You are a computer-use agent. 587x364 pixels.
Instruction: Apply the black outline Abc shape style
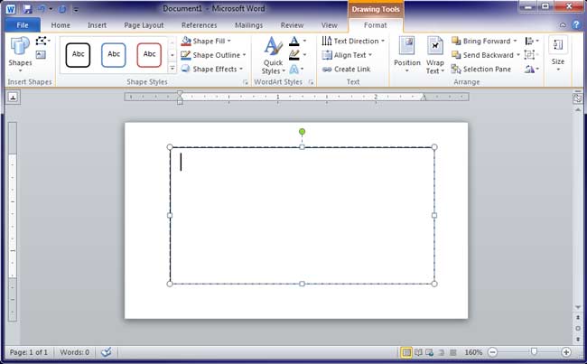[x=78, y=55]
